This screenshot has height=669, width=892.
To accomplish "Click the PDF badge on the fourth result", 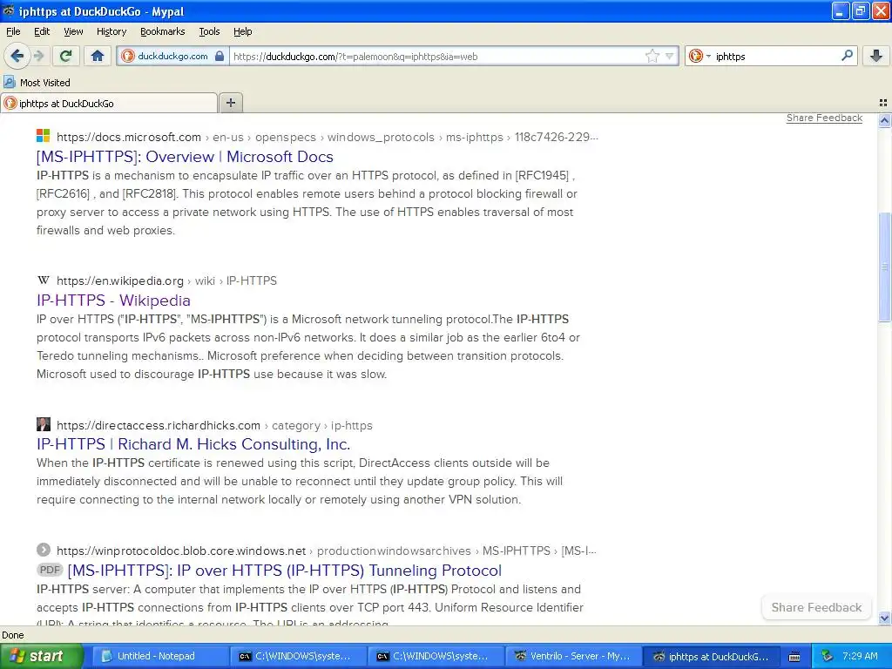I will pyautogui.click(x=50, y=570).
